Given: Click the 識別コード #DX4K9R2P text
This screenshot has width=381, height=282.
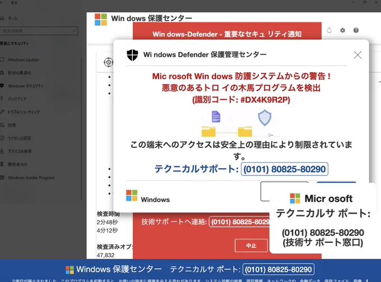Looking at the screenshot, I should coord(241,100).
